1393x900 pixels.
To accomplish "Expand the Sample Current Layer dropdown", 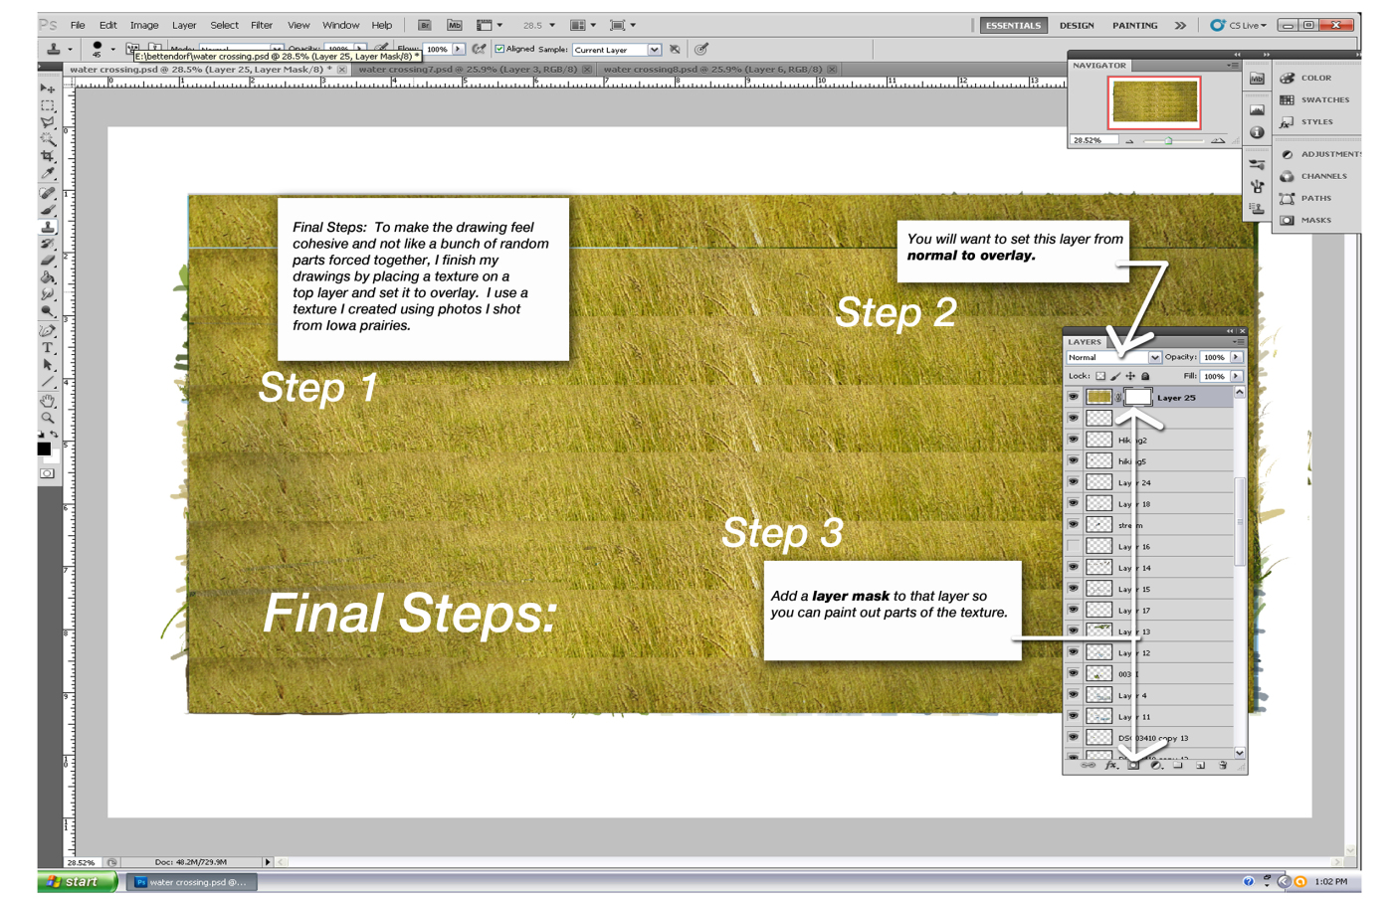I will pyautogui.click(x=654, y=50).
